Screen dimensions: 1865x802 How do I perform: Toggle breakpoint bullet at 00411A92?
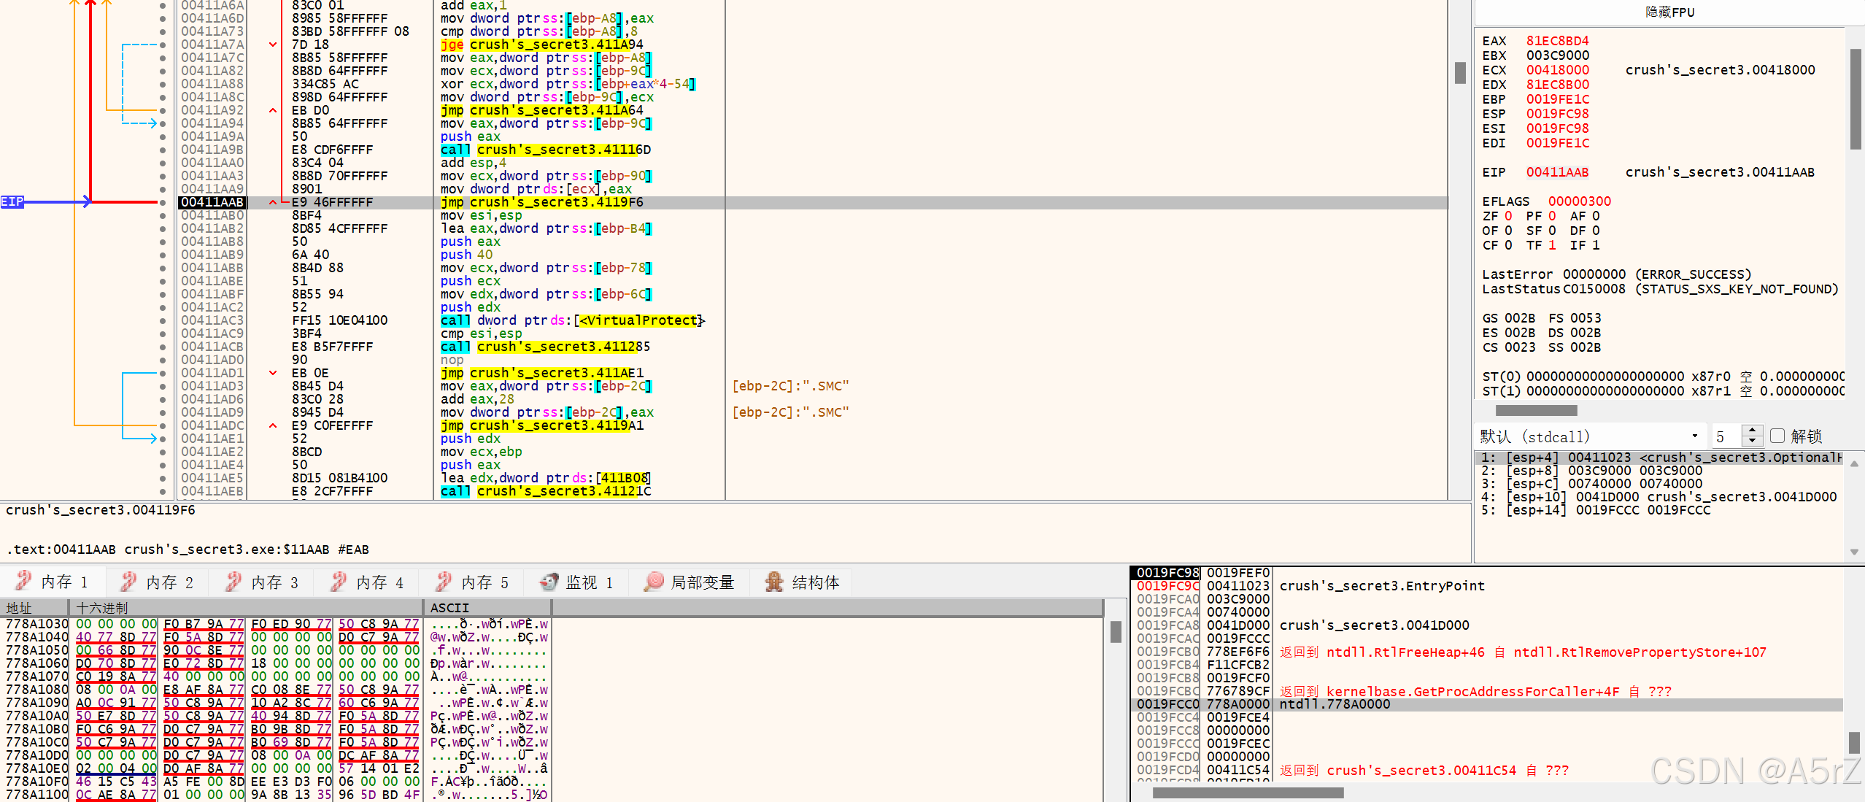pos(163,110)
